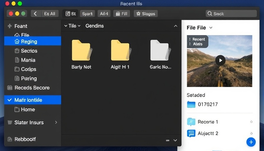Click the icon beside Rebbooff
This screenshot has height=151, width=264.
coord(10,139)
